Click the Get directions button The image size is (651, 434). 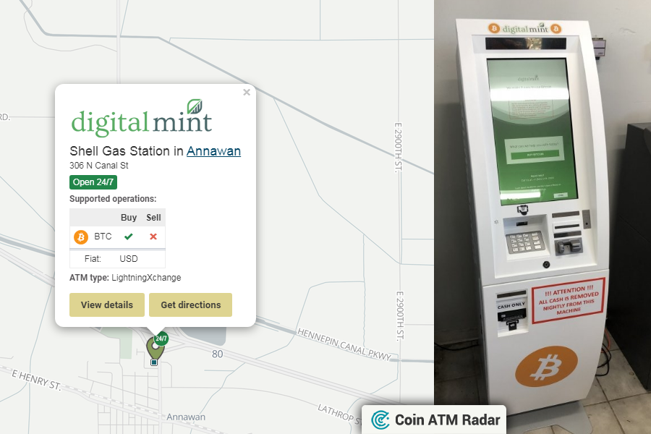[190, 305]
